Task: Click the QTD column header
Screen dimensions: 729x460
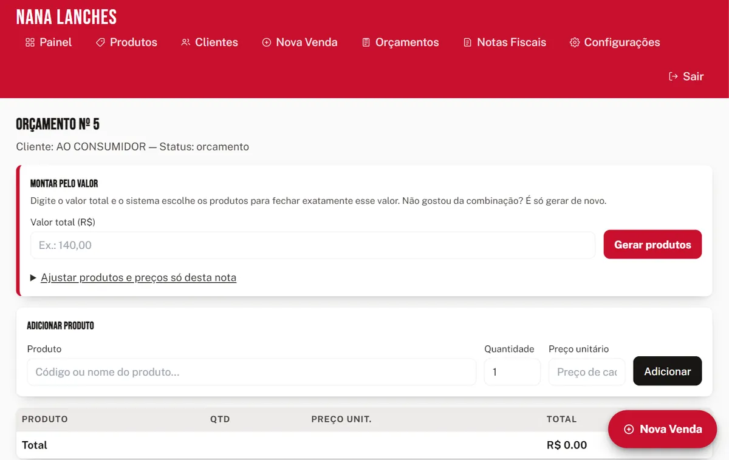Action: click(220, 419)
